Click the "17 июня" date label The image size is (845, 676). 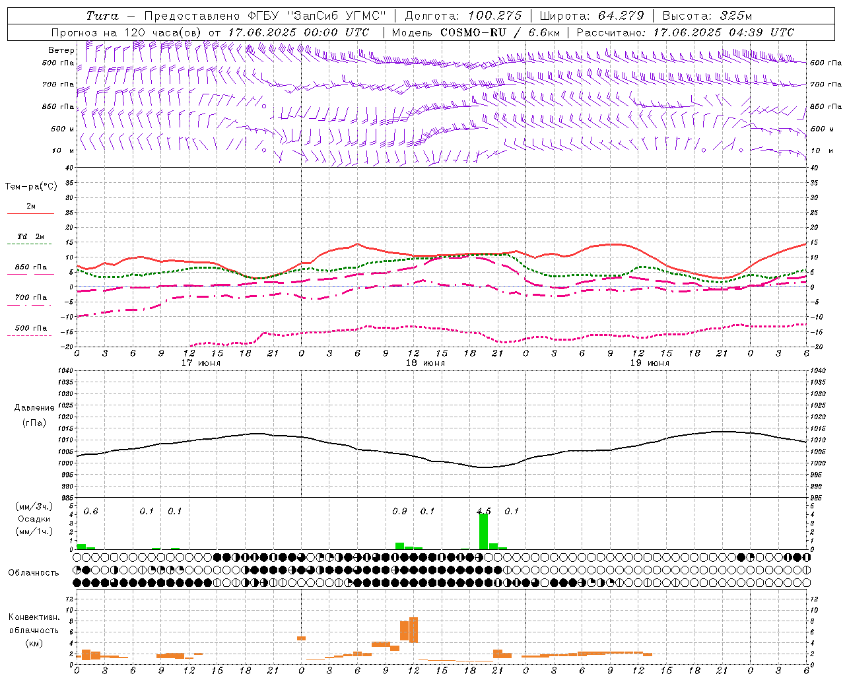[x=201, y=362]
